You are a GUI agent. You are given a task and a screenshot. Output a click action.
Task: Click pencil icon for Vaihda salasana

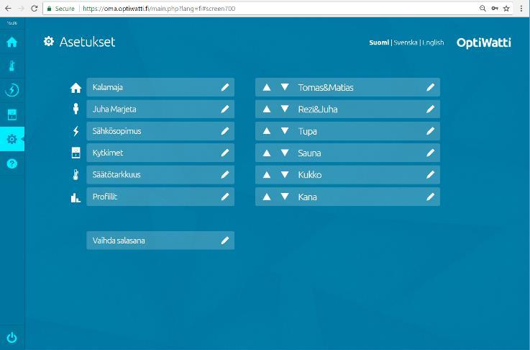coord(225,241)
